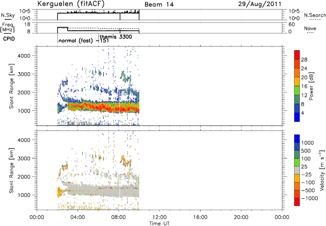Click the red high-power backscatter band

click(x=104, y=107)
